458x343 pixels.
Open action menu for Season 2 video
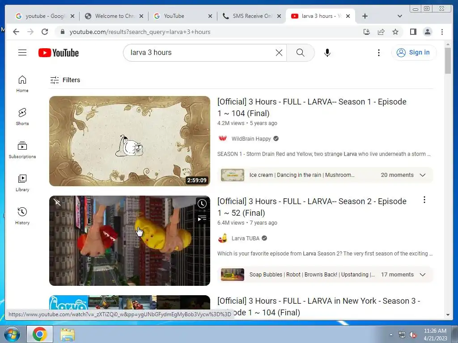[424, 200]
